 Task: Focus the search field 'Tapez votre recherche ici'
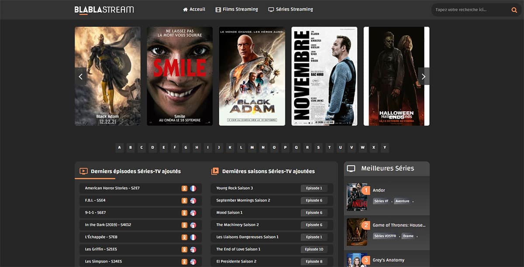[x=471, y=10]
